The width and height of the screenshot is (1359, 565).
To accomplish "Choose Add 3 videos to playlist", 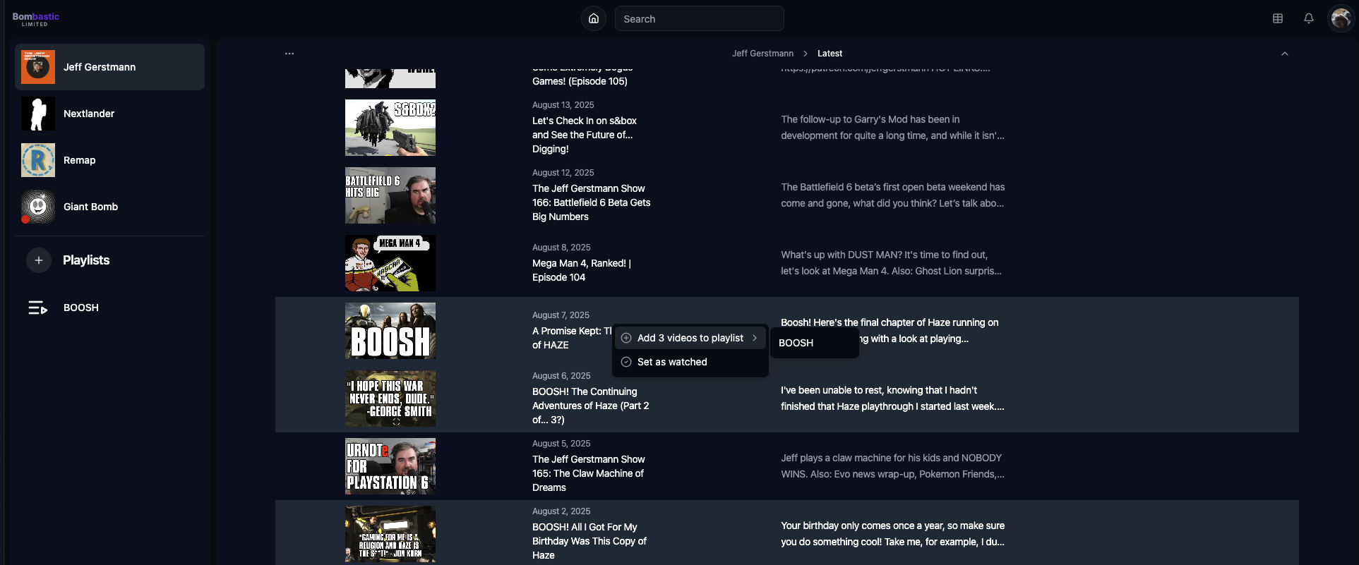I will [x=690, y=338].
